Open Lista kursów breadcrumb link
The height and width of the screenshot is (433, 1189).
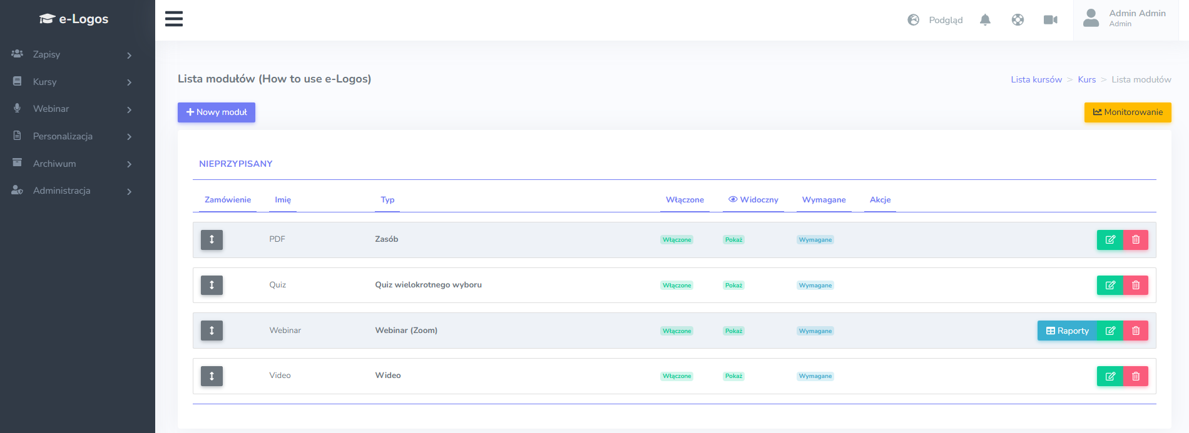(1036, 79)
